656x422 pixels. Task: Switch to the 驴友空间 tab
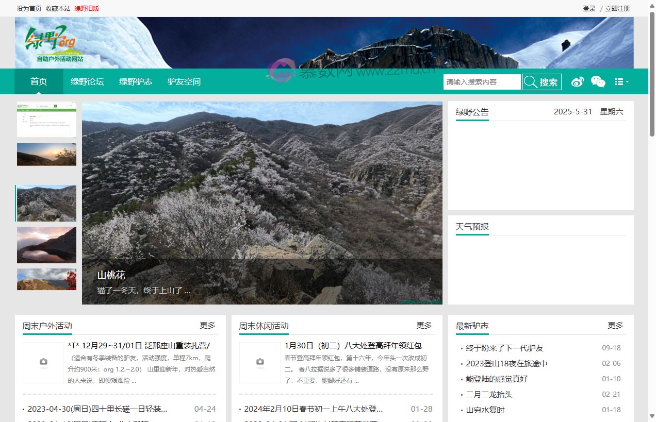[x=184, y=81]
